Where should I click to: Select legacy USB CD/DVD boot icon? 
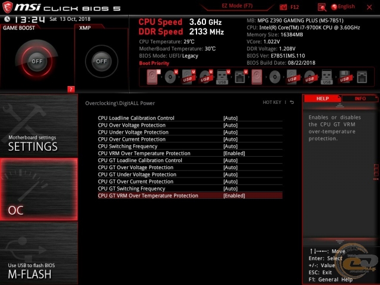[x=310, y=77]
